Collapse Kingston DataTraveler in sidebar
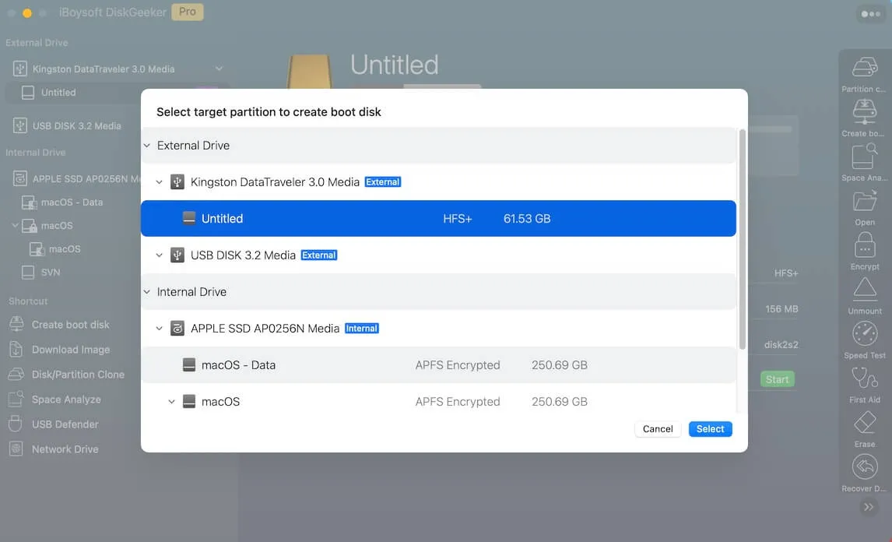This screenshot has height=542, width=892. 219,69
